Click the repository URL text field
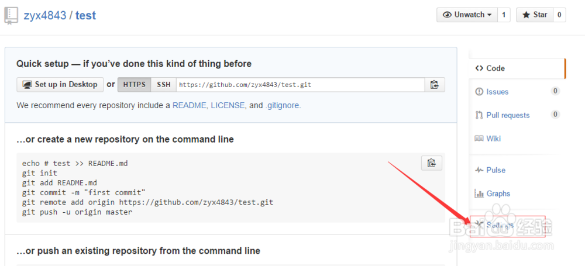 [x=300, y=85]
